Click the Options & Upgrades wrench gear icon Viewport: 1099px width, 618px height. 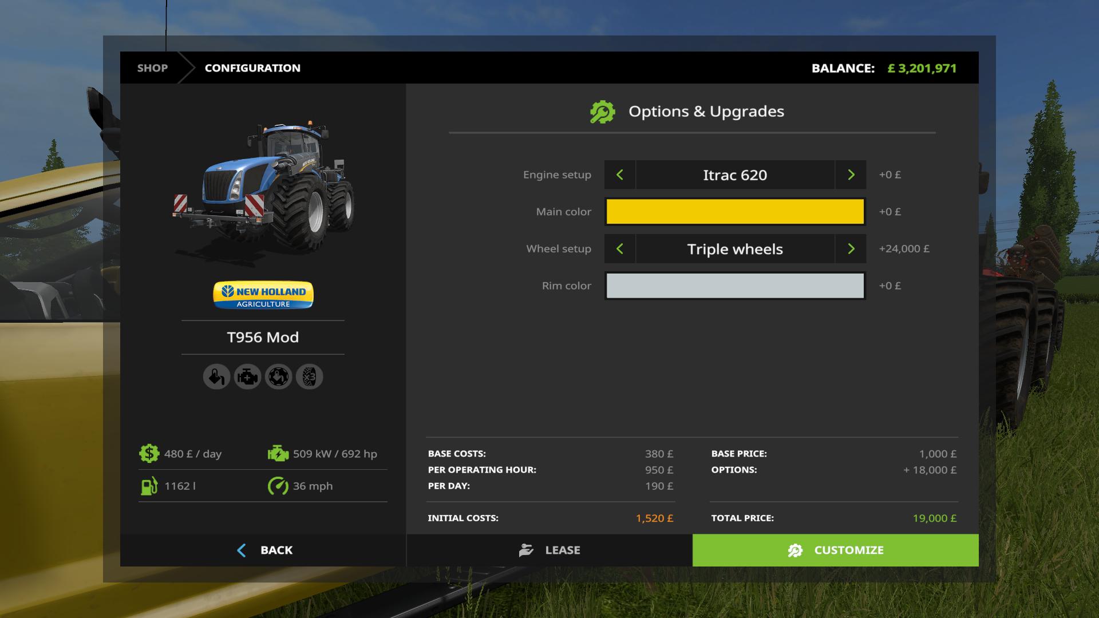click(x=602, y=112)
